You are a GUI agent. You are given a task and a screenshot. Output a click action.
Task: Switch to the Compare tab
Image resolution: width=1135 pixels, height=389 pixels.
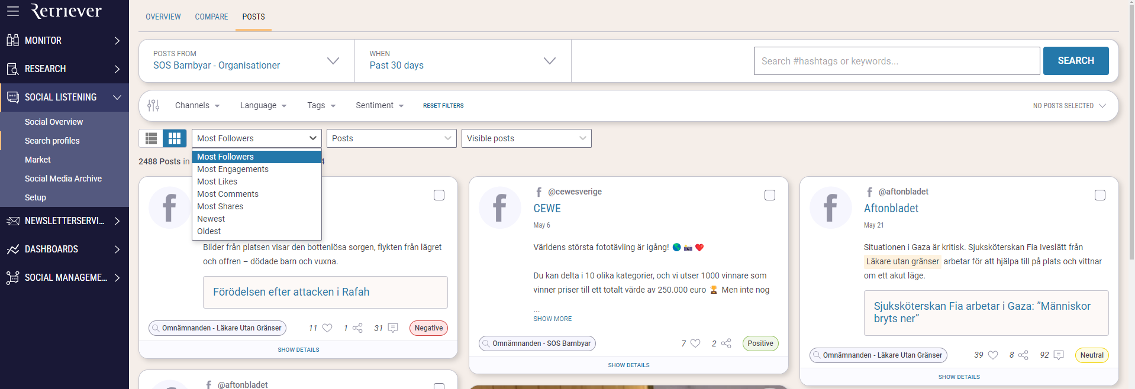[211, 17]
